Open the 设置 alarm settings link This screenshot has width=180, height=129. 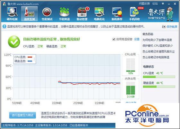[137, 39]
